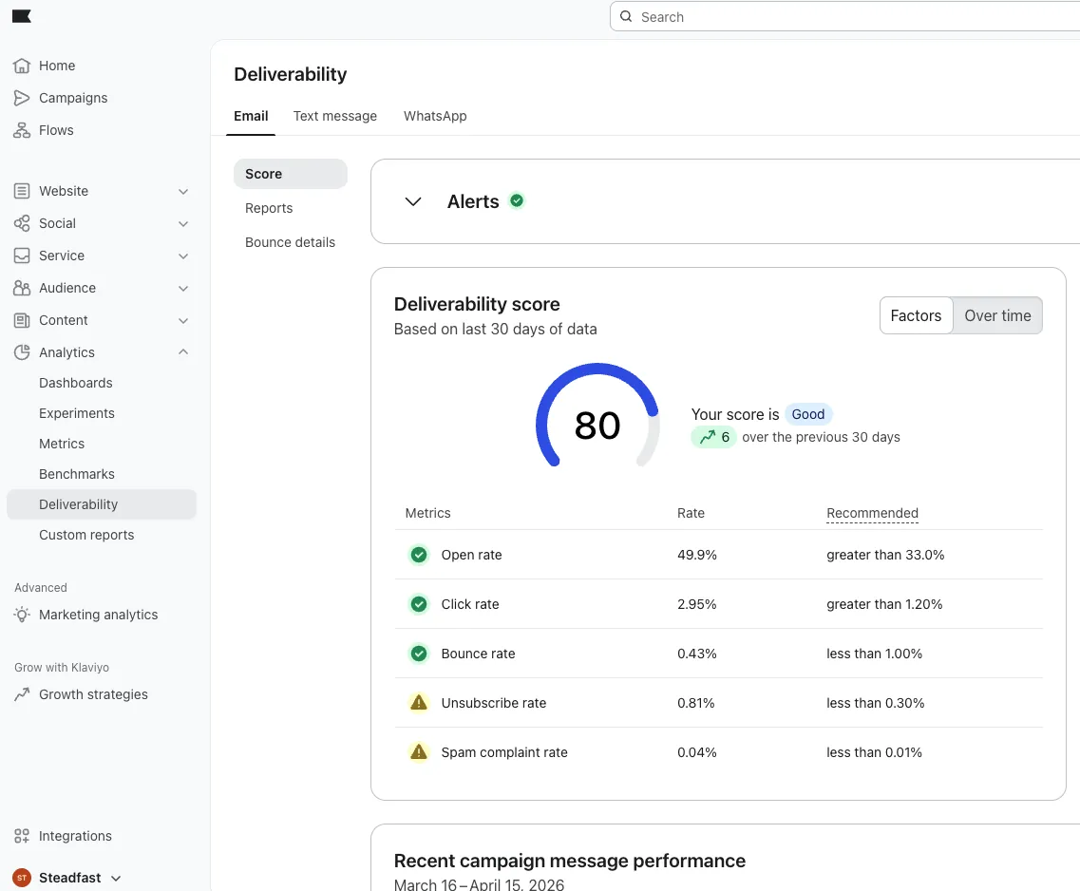The image size is (1080, 891).
Task: Click the Service inbox icon
Action: tap(22, 256)
